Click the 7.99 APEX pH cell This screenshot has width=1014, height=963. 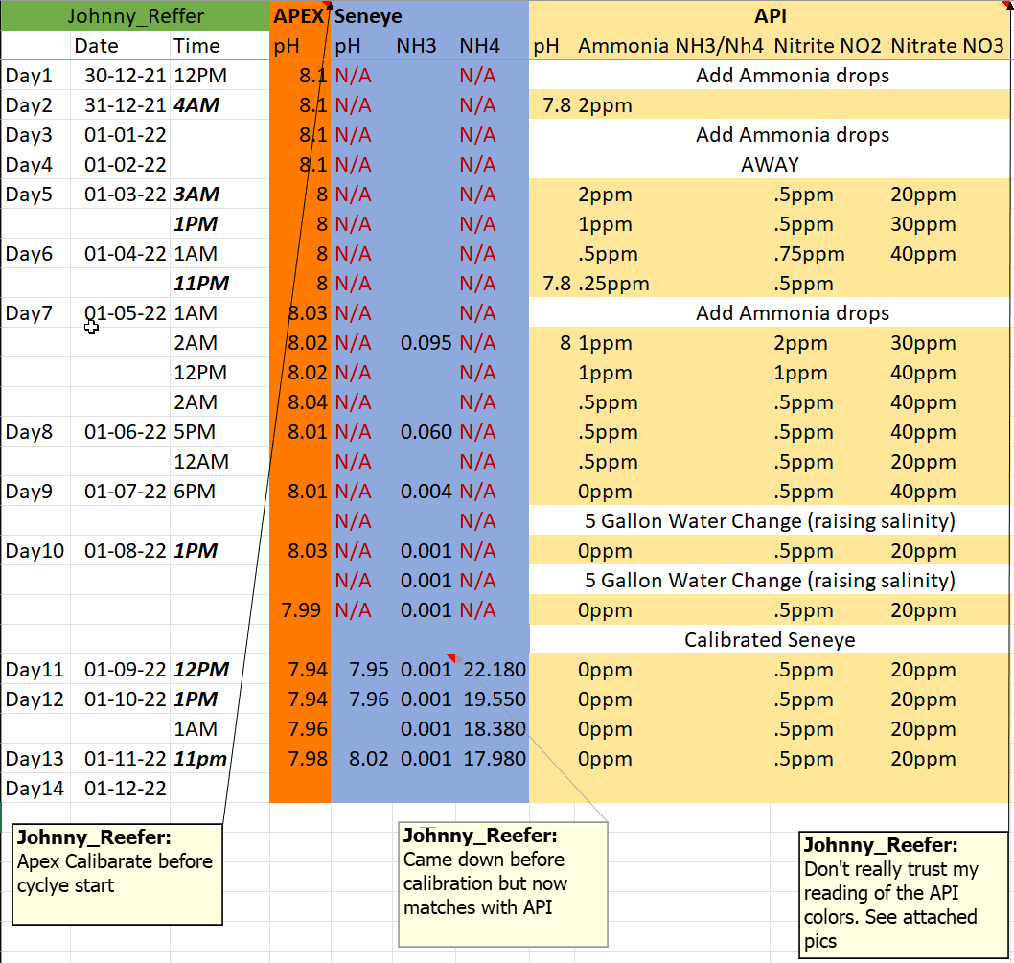click(301, 611)
